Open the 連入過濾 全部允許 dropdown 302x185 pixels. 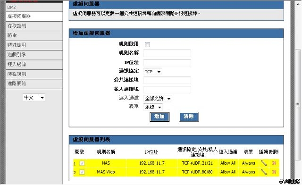click(158, 99)
